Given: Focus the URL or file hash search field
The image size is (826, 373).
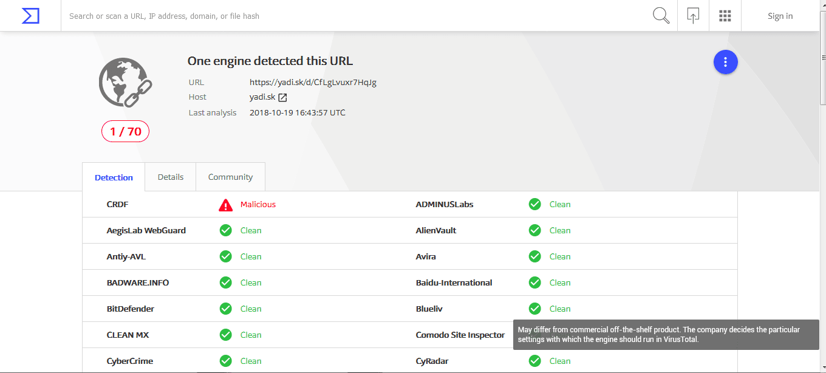Looking at the screenshot, I should coord(352,16).
